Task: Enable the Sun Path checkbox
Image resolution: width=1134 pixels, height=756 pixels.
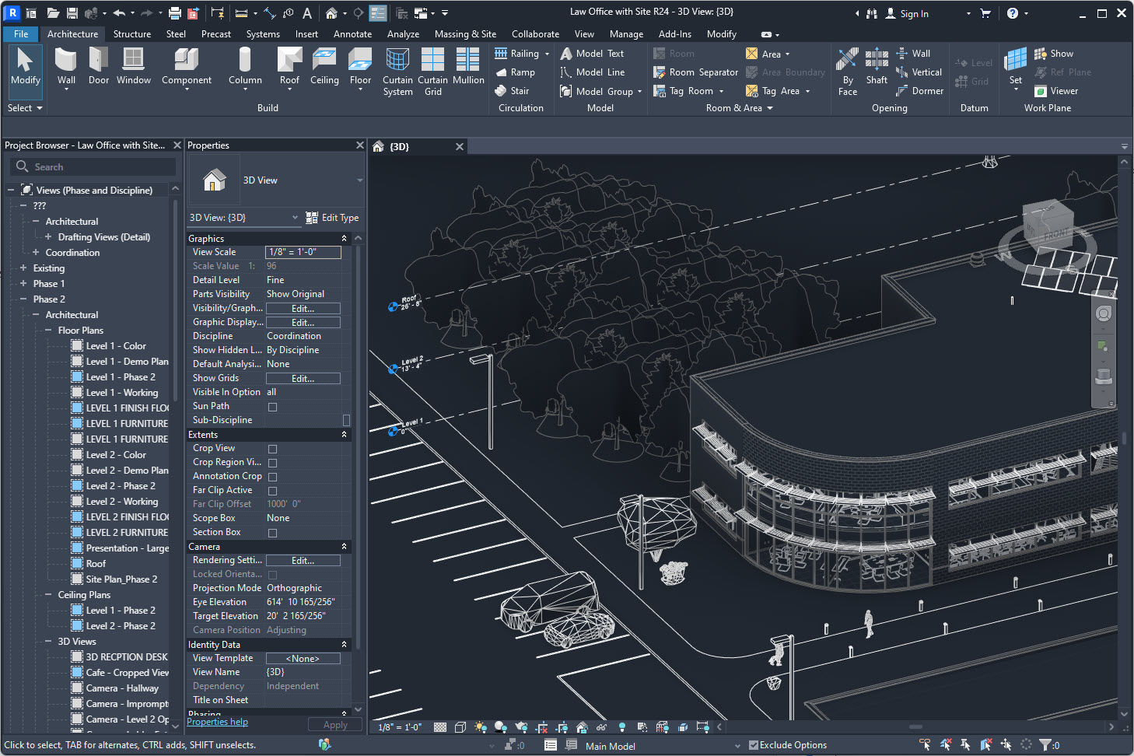Action: tap(272, 407)
